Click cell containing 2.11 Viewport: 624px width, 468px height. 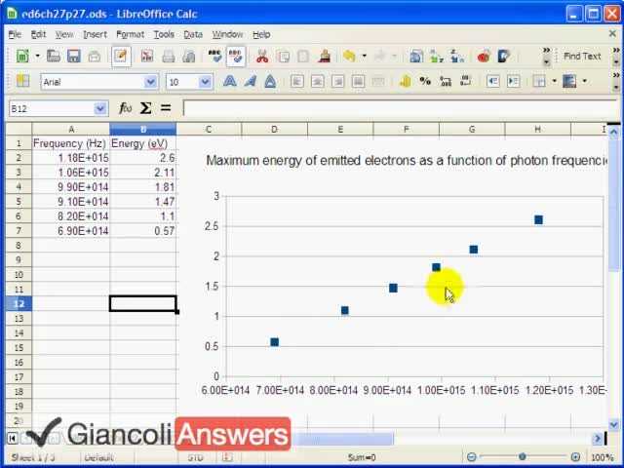(x=143, y=173)
